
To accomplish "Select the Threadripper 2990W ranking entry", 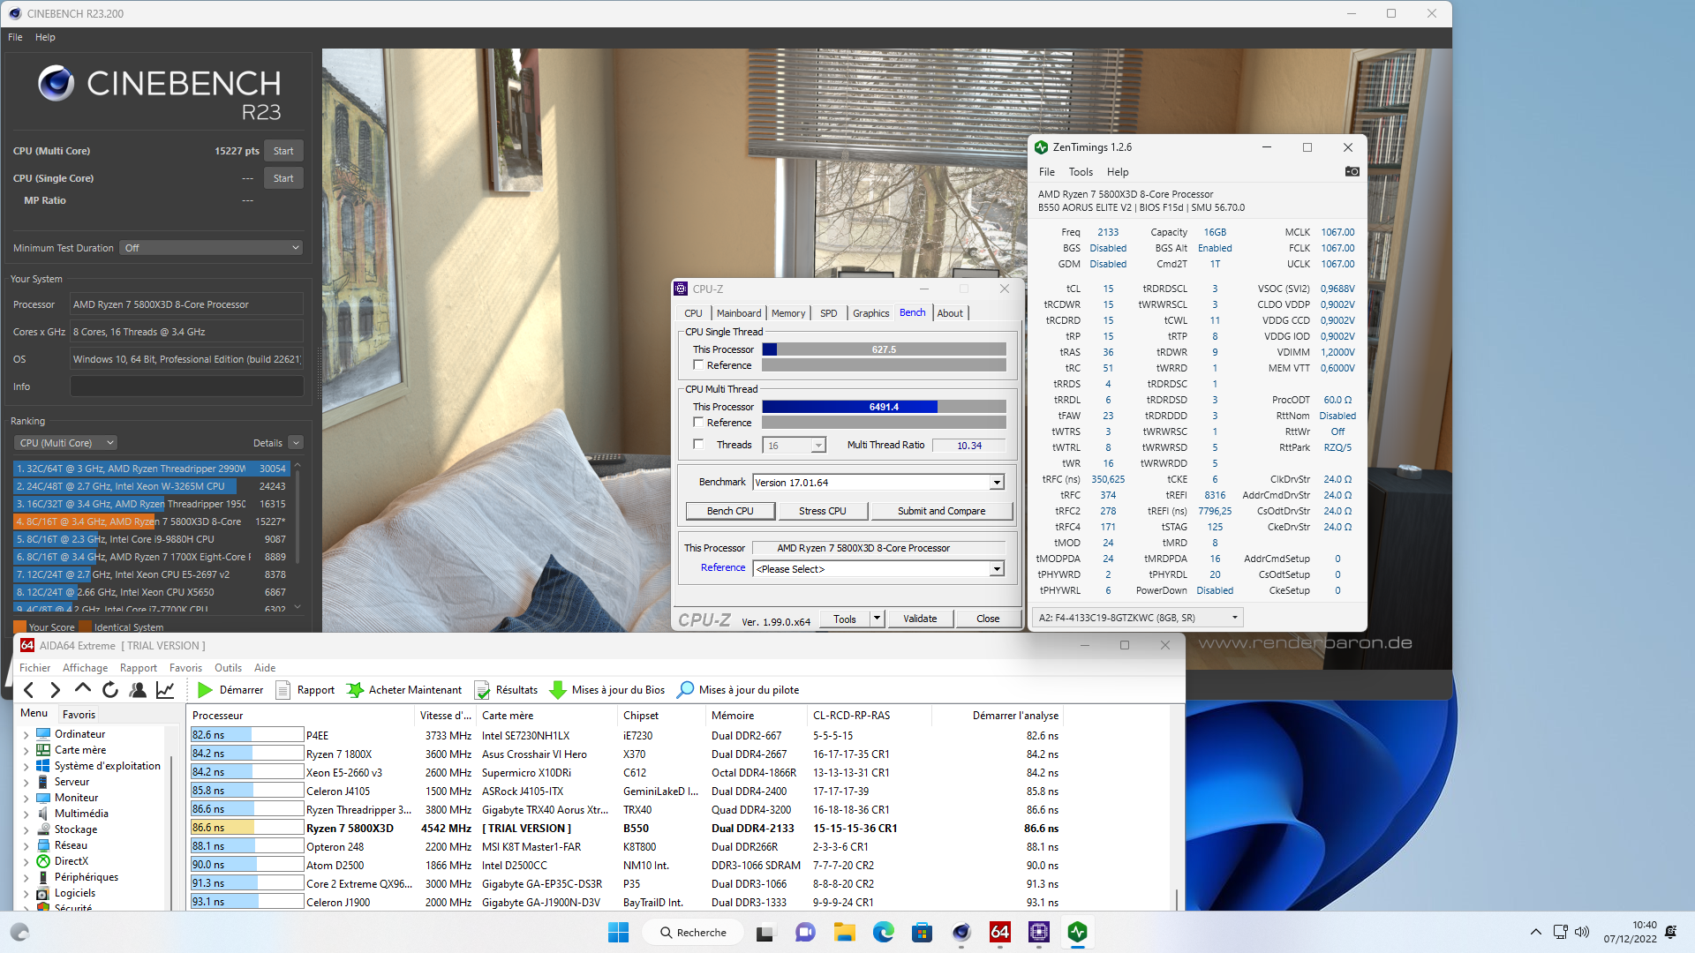I will pyautogui.click(x=152, y=469).
